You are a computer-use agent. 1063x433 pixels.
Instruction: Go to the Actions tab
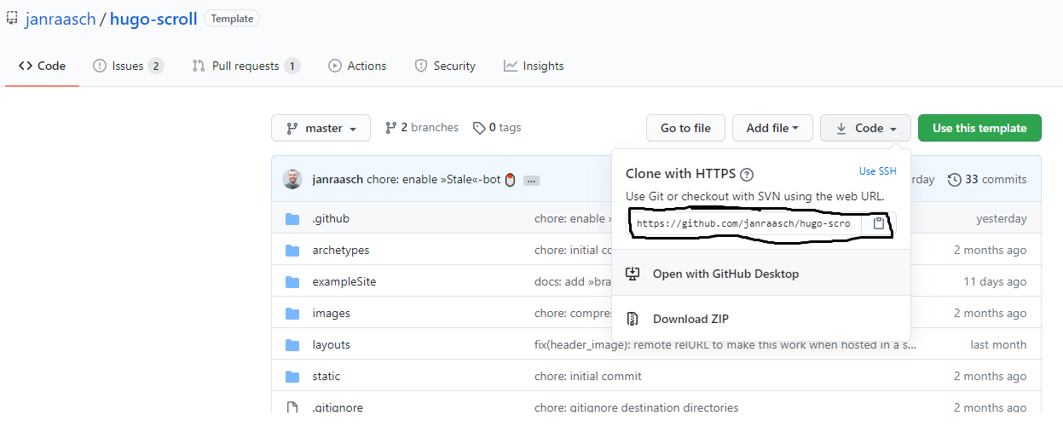[357, 66]
